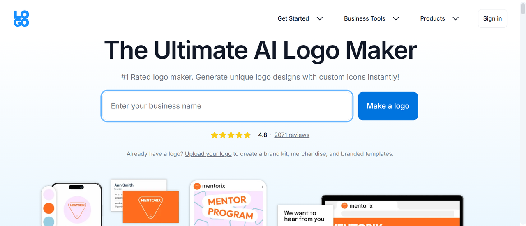The height and width of the screenshot is (226, 526).
Task: Click the mentorix icon in laptop mockup
Action: [344, 205]
